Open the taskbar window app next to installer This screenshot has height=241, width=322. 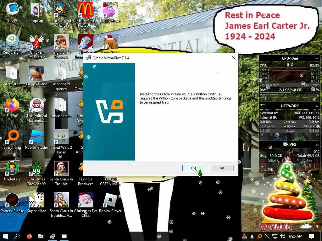click(64, 236)
